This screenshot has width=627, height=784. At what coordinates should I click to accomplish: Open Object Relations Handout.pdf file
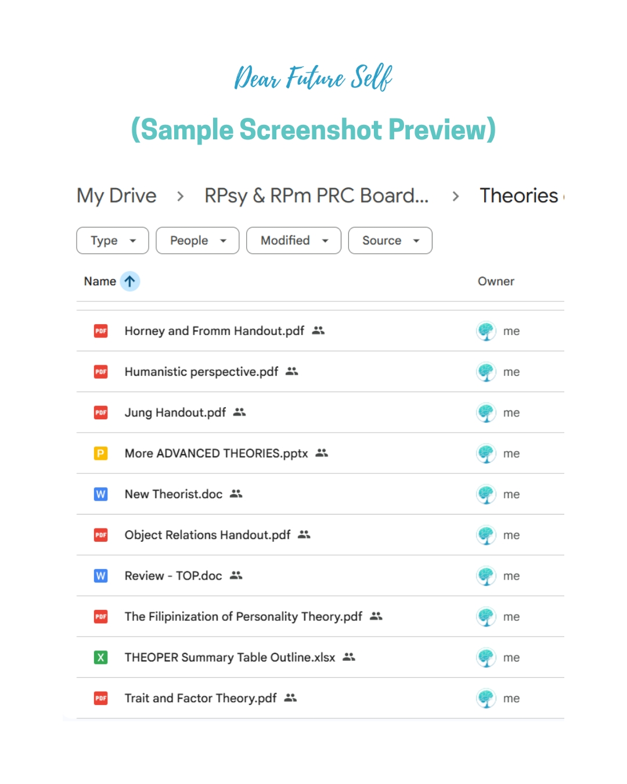207,535
